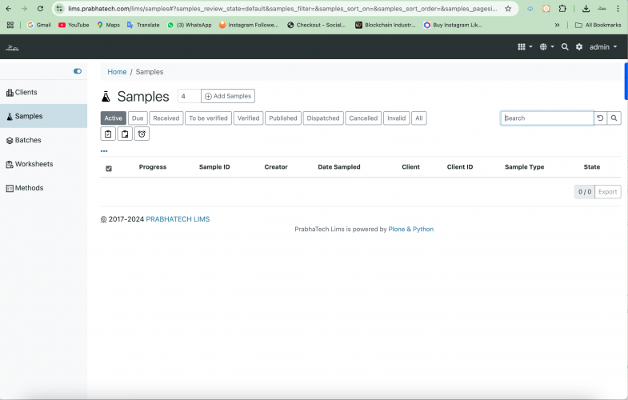
Task: Expand the three-dot options above table
Action: (104, 151)
